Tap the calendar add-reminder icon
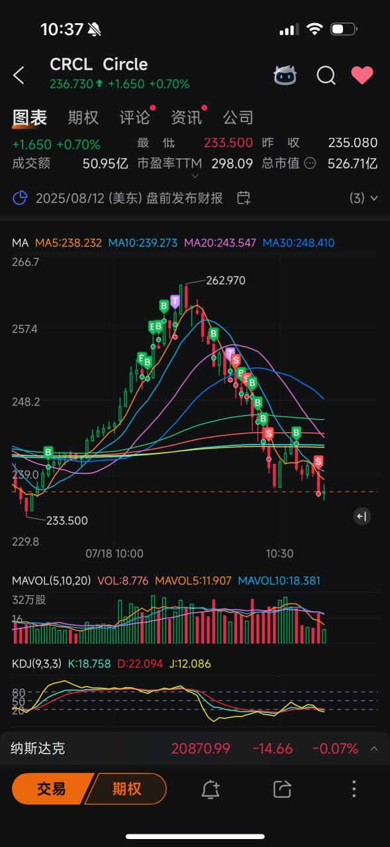Screen dimensions: 390x847 coord(244,198)
